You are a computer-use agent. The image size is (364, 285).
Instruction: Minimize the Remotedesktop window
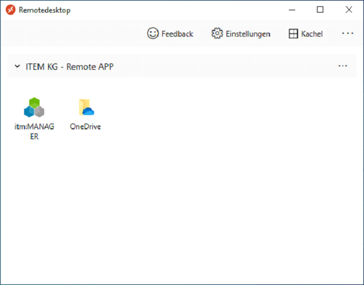tap(292, 10)
